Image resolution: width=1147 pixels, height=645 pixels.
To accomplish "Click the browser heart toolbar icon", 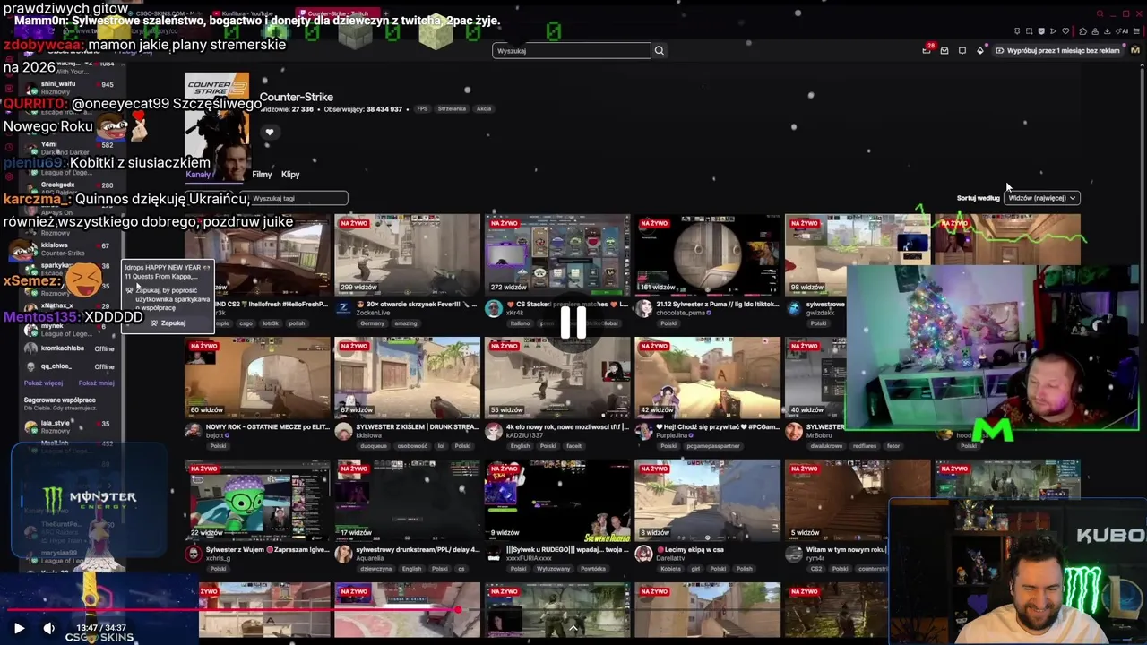I will pyautogui.click(x=1066, y=31).
